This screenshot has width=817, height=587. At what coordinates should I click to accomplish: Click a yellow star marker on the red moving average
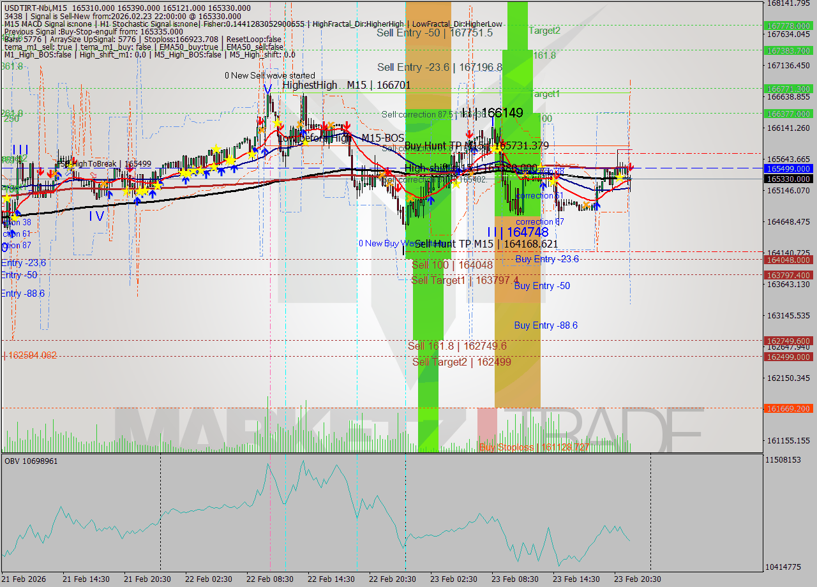click(x=277, y=123)
